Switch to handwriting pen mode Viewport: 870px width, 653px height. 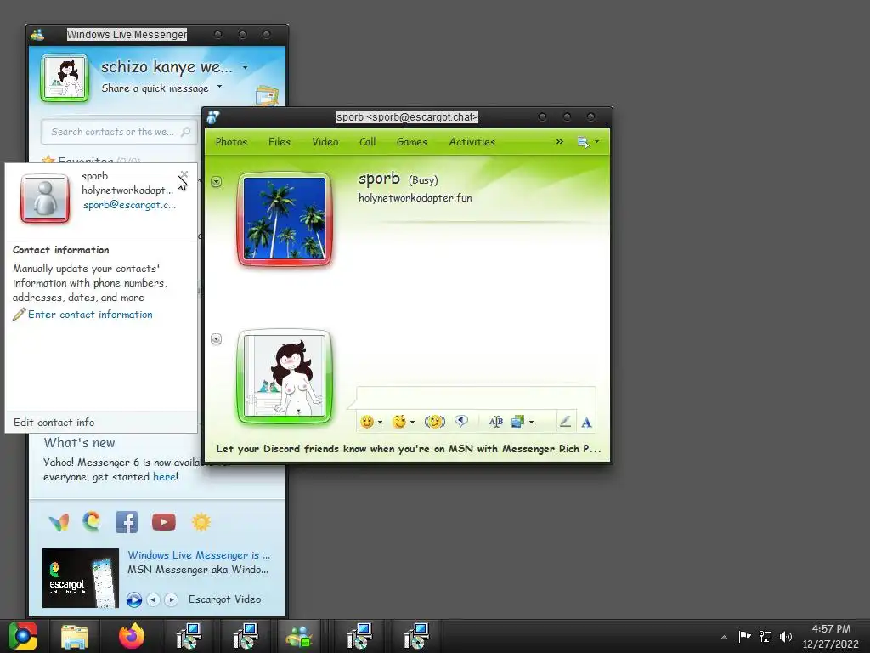tap(565, 422)
